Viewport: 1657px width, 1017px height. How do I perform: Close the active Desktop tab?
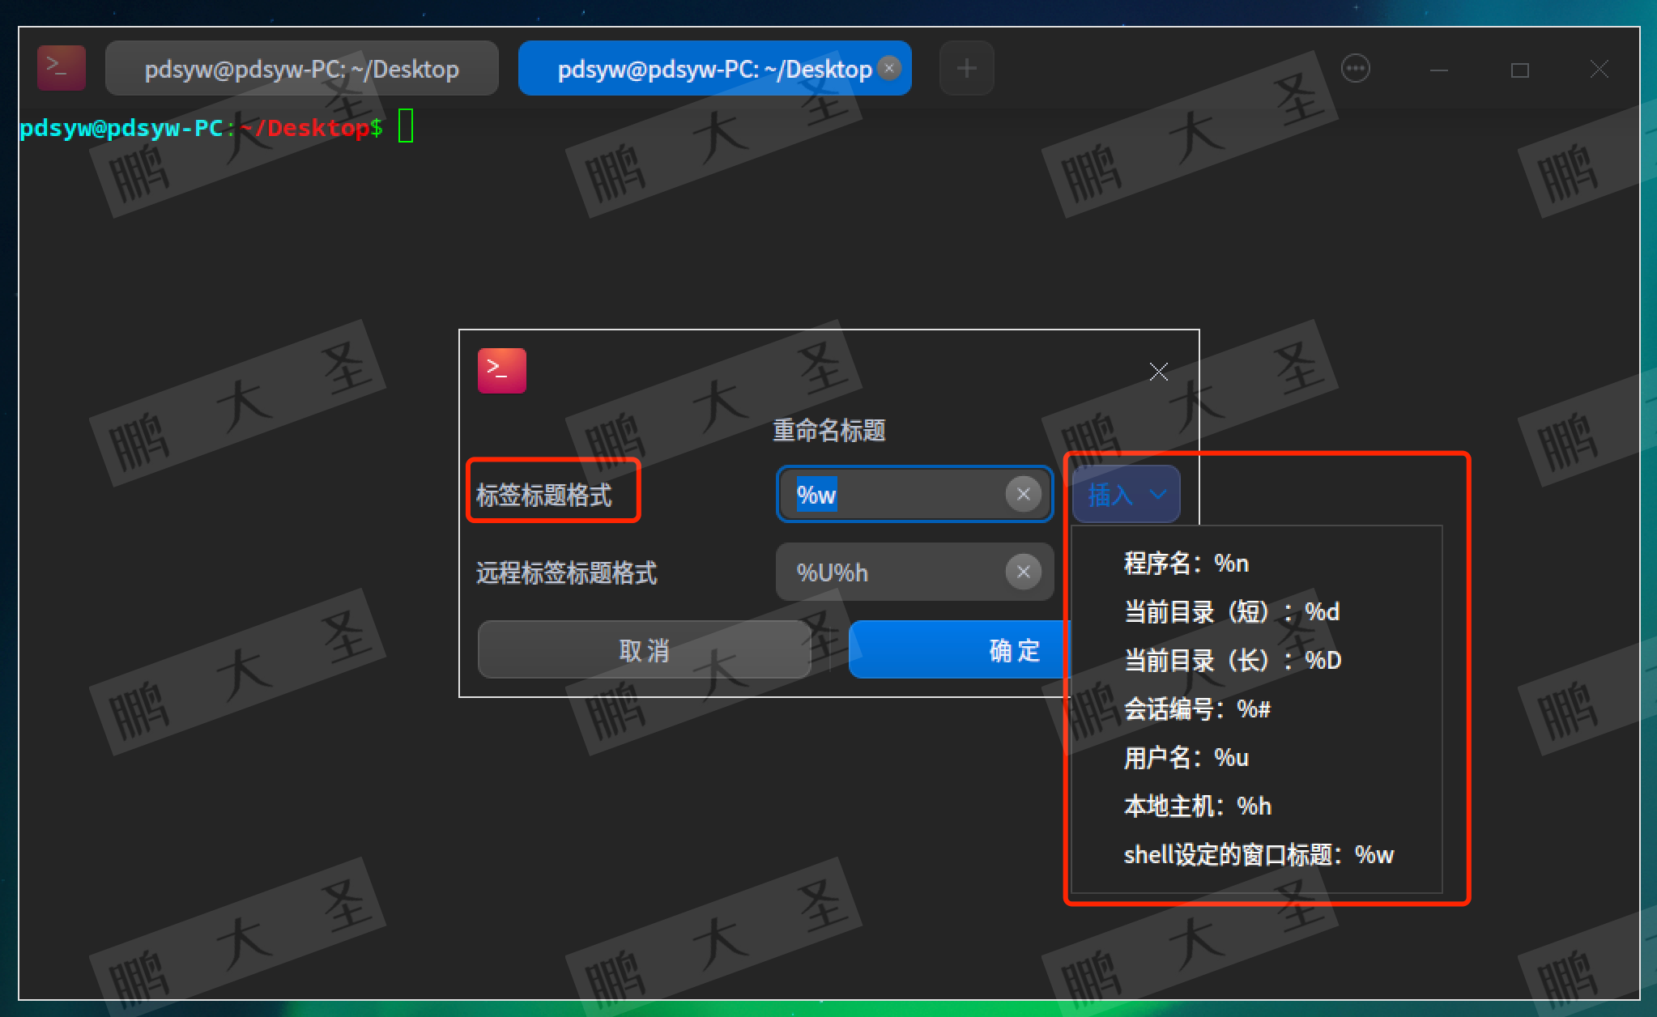(x=889, y=68)
